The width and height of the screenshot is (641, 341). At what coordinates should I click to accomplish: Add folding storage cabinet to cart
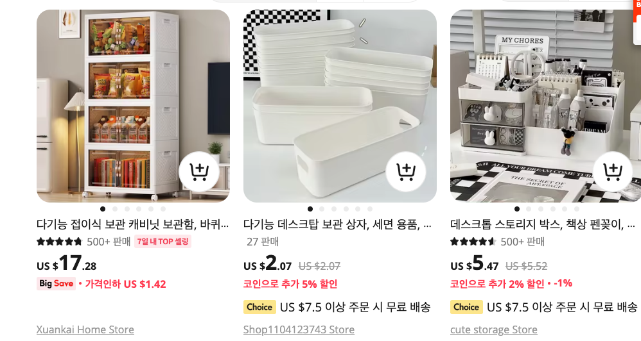(199, 172)
